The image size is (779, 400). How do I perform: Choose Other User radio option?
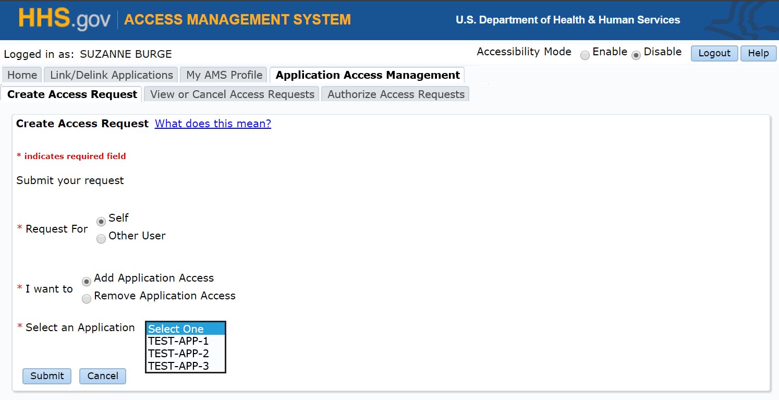click(x=101, y=239)
